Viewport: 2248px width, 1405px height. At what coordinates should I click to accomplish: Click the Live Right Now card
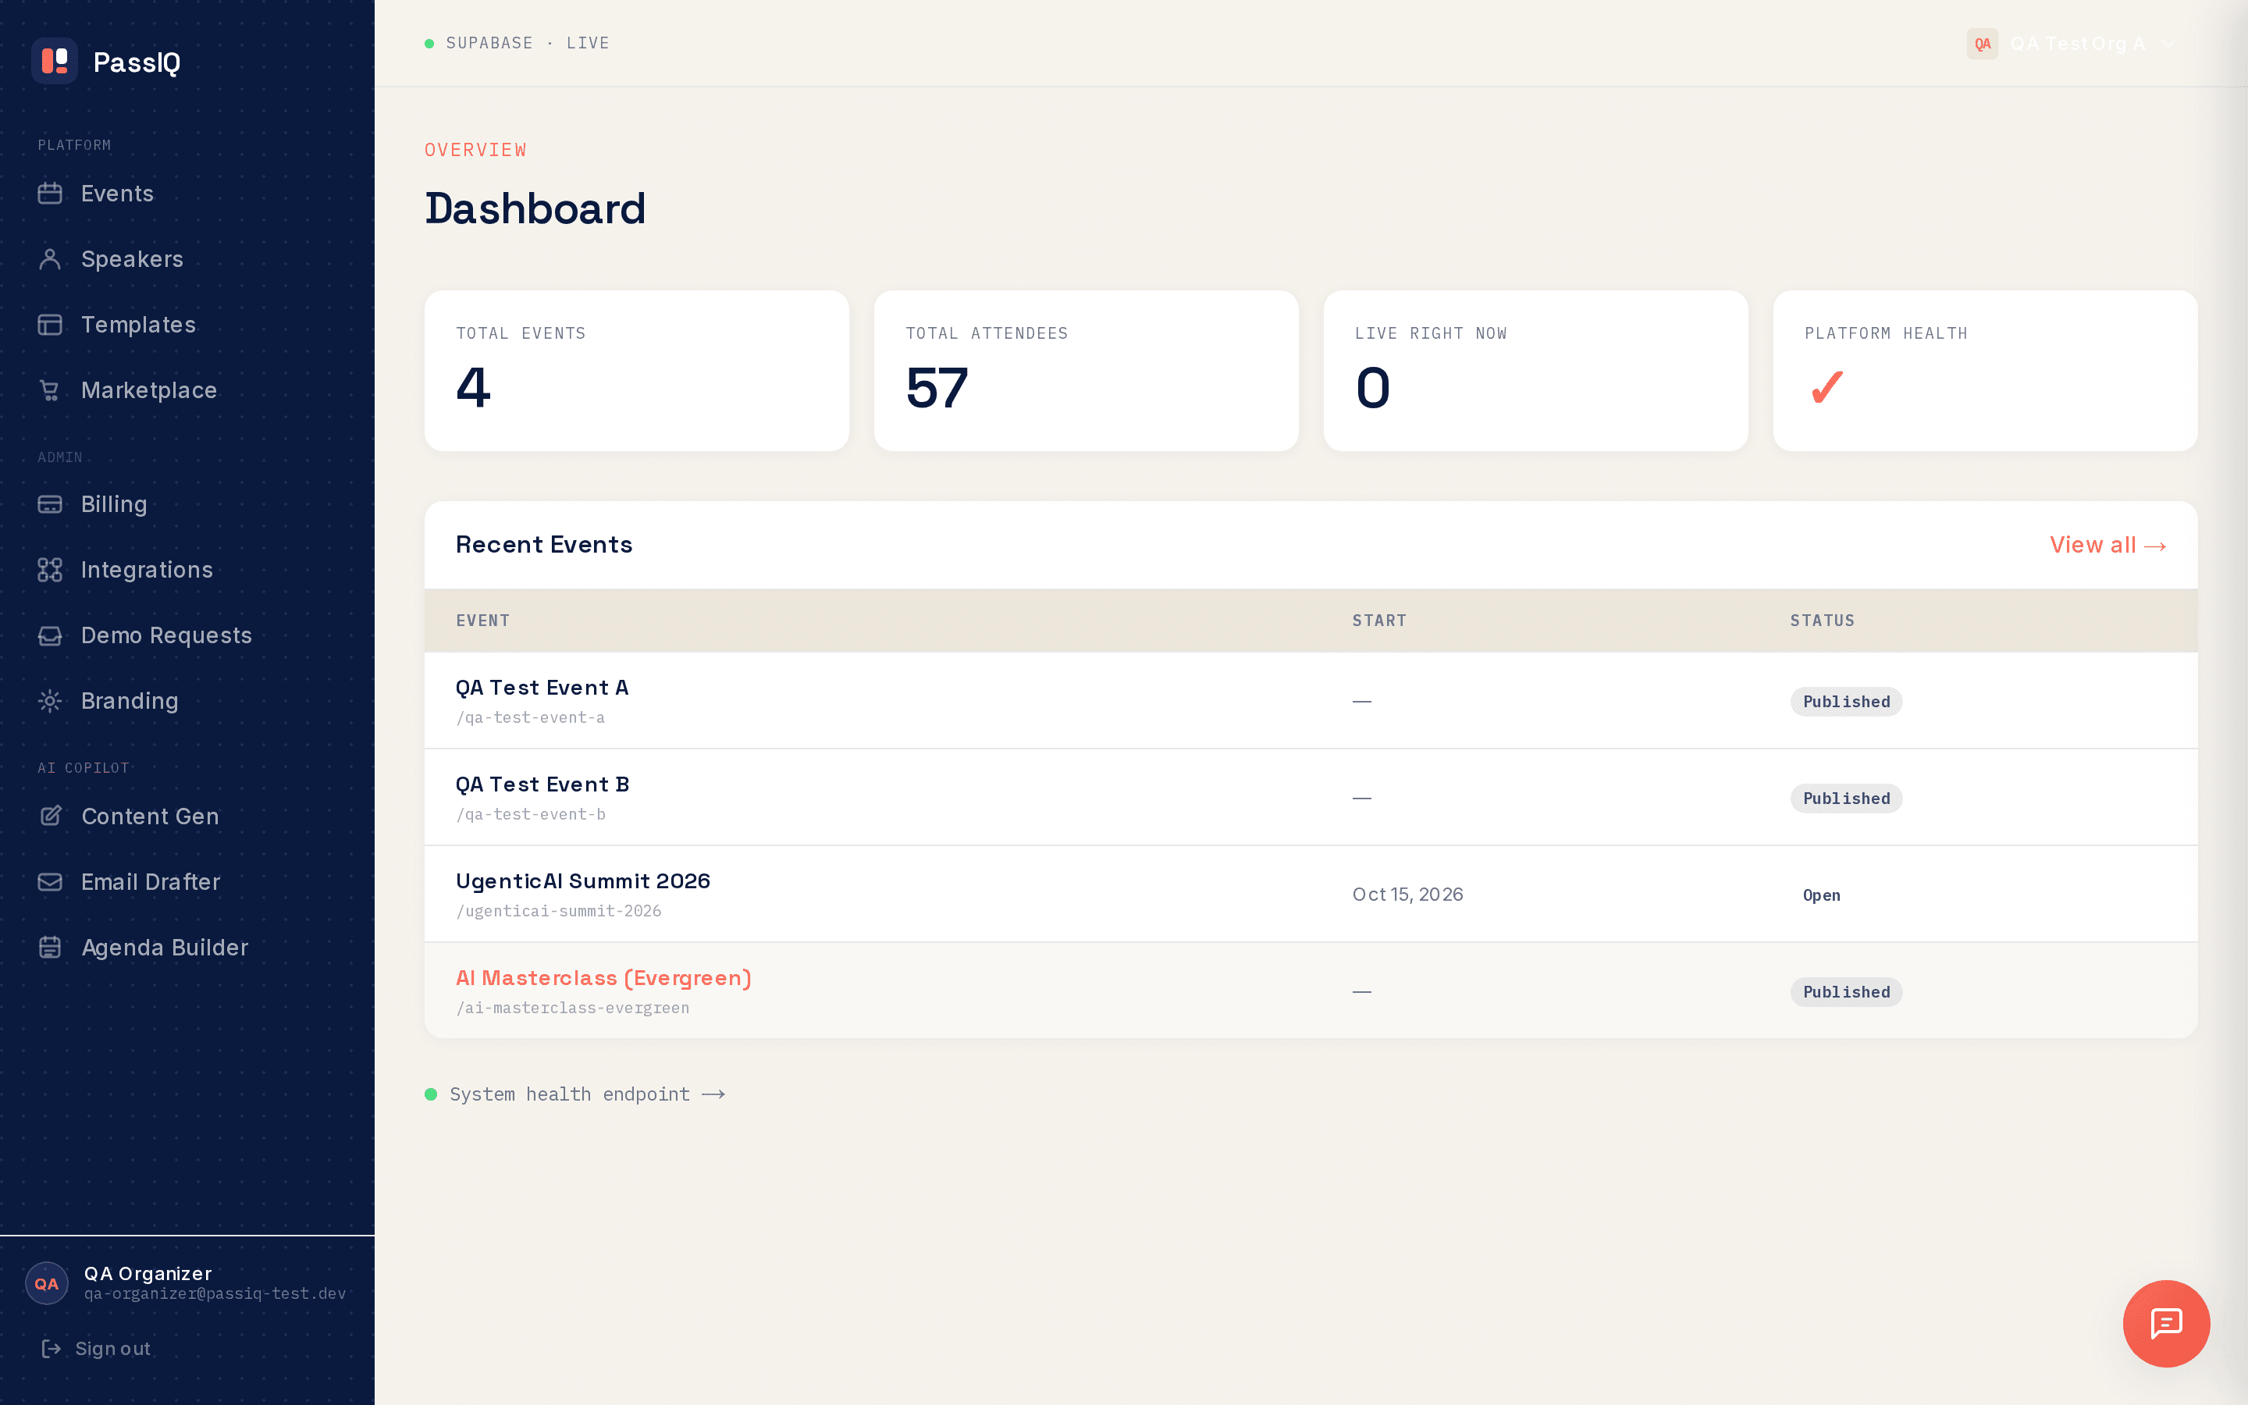[x=1535, y=371]
